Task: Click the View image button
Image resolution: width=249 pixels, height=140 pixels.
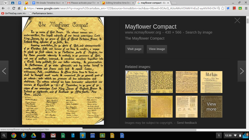Action: point(157,49)
